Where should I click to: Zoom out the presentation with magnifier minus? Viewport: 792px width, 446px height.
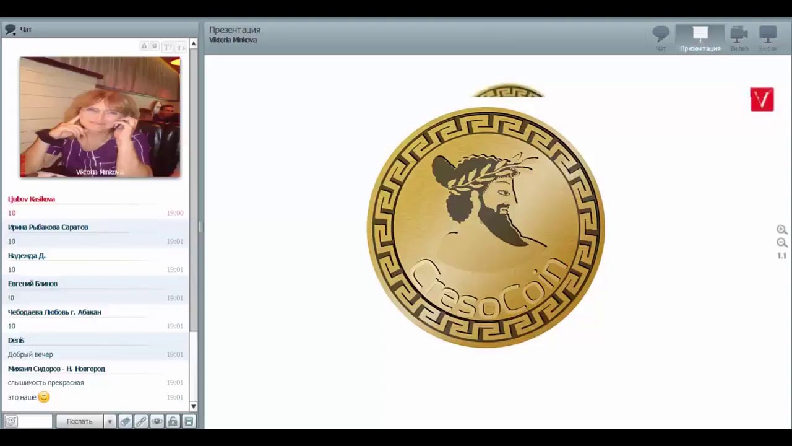pyautogui.click(x=782, y=243)
